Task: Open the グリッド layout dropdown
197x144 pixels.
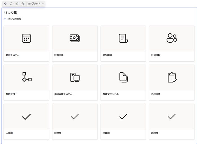Action: pos(36,4)
